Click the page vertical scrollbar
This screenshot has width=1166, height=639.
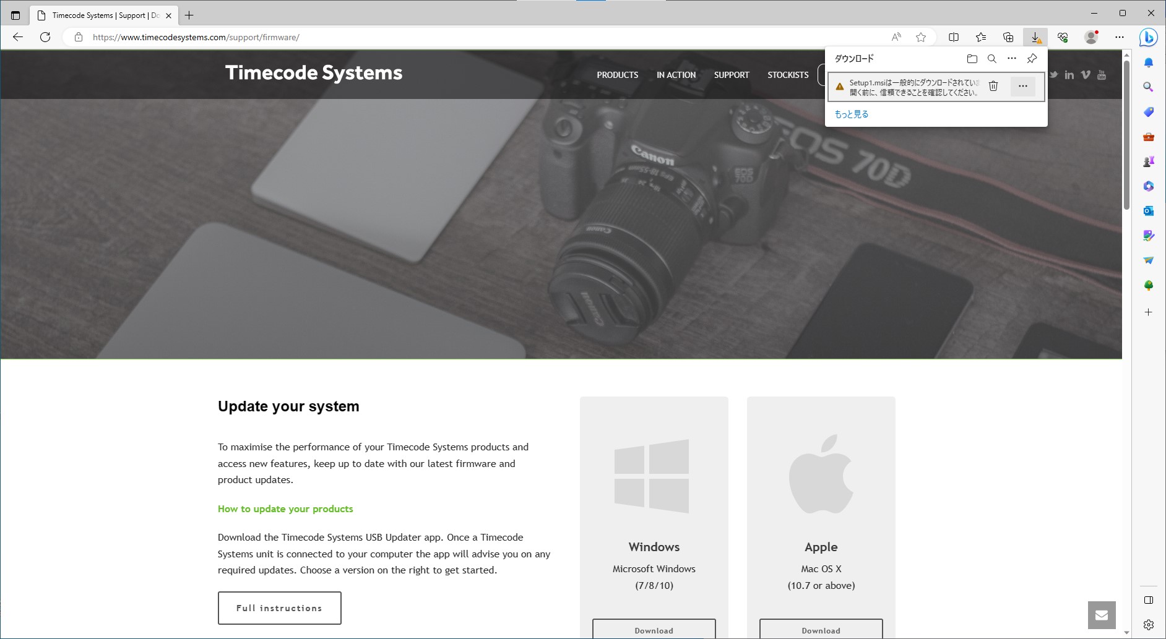click(1126, 135)
